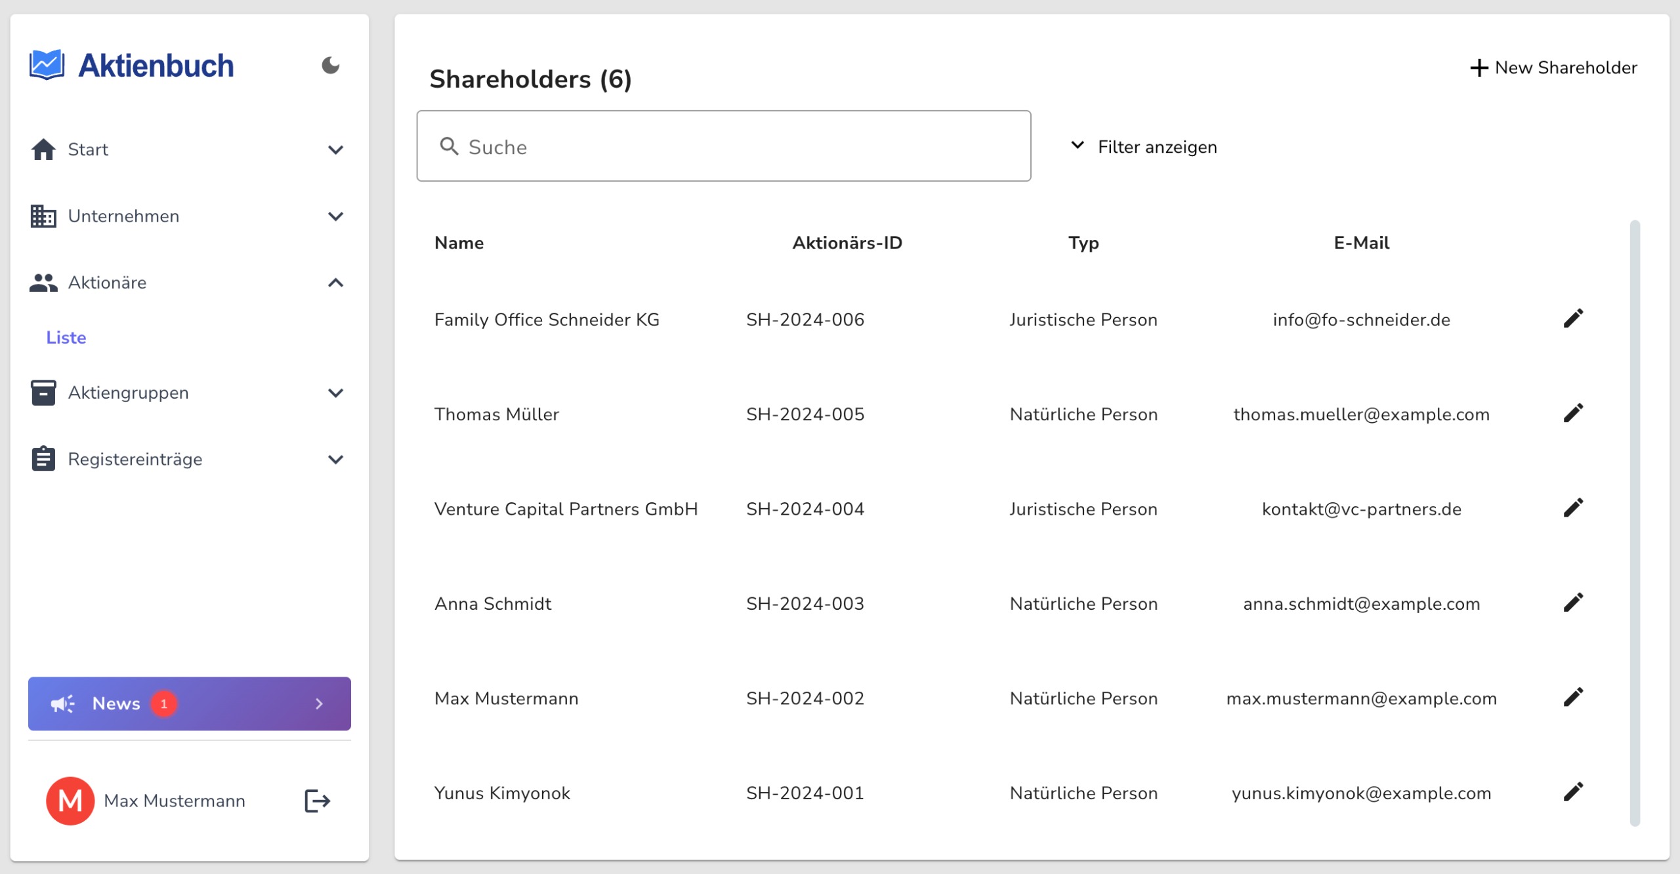1680x874 pixels.
Task: Edit the Family Office Schneider KG row
Action: coord(1573,319)
